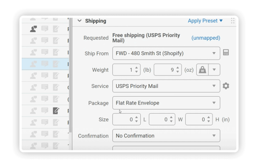Open the rate calculator icon beside Ship From
The height and width of the screenshot is (166, 258).
point(226,53)
